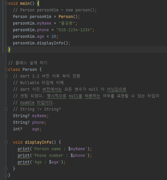Click misspelled word 'nuable' in comment
Screen dimensions: 167x180
point(27,102)
